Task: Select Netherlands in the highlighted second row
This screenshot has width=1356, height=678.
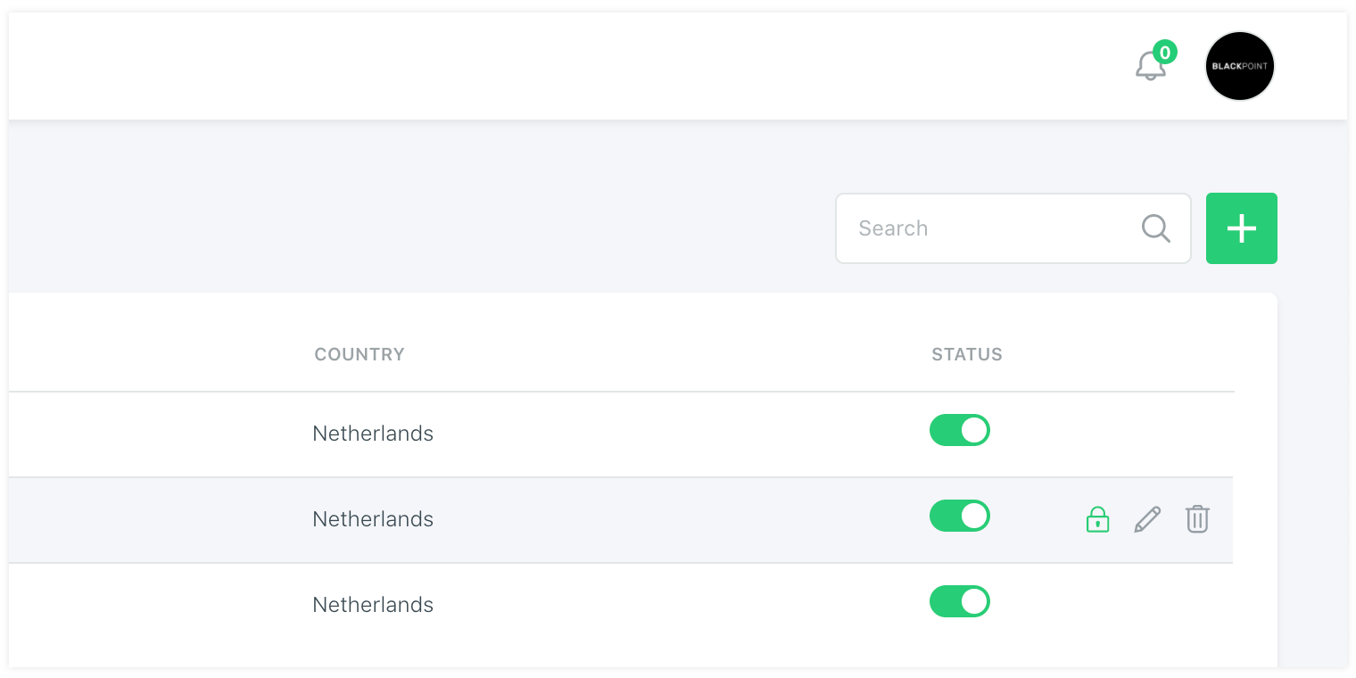Action: coord(373,519)
